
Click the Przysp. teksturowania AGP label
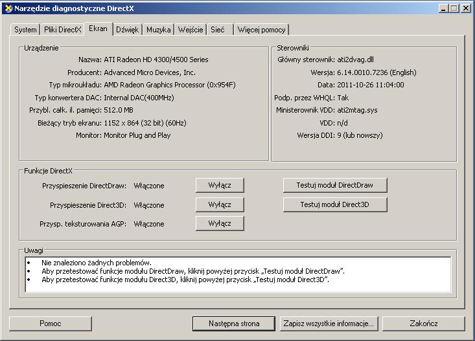click(x=83, y=224)
